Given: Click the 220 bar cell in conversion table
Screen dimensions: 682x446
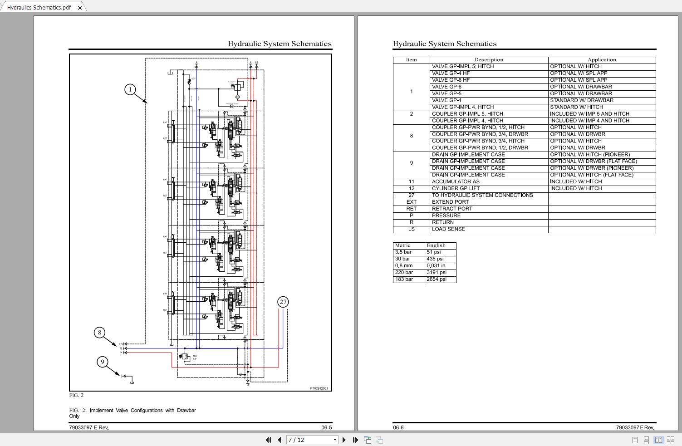Looking at the screenshot, I should coord(404,272).
